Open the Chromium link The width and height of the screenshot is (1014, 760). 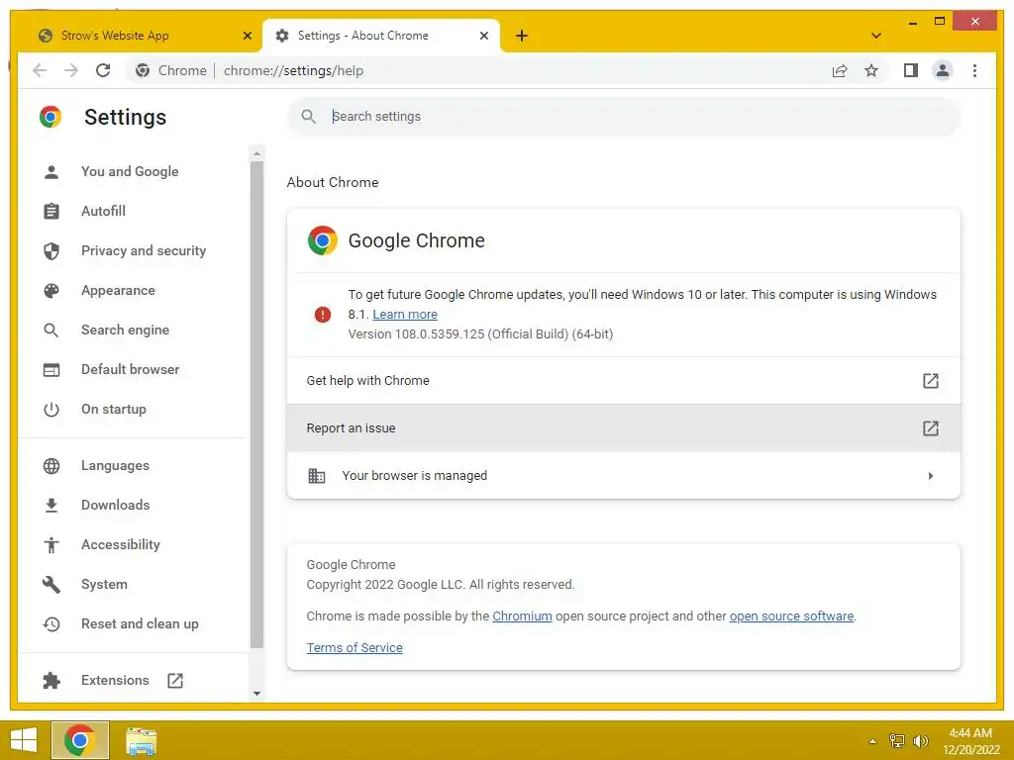[x=522, y=616]
